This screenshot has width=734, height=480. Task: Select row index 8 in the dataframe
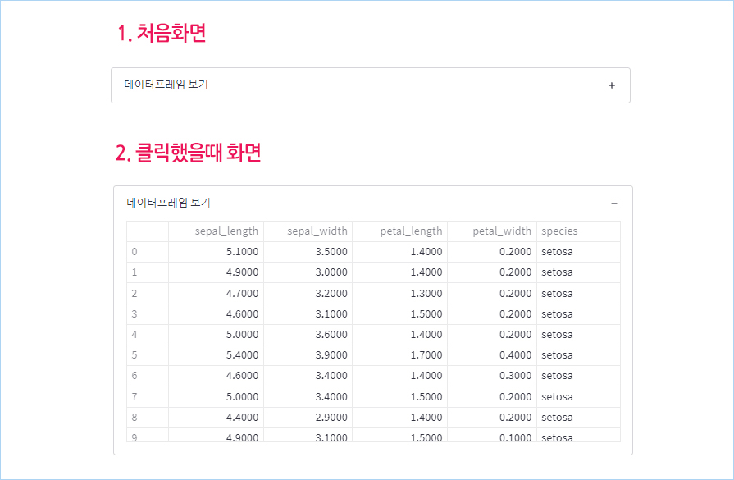click(148, 418)
